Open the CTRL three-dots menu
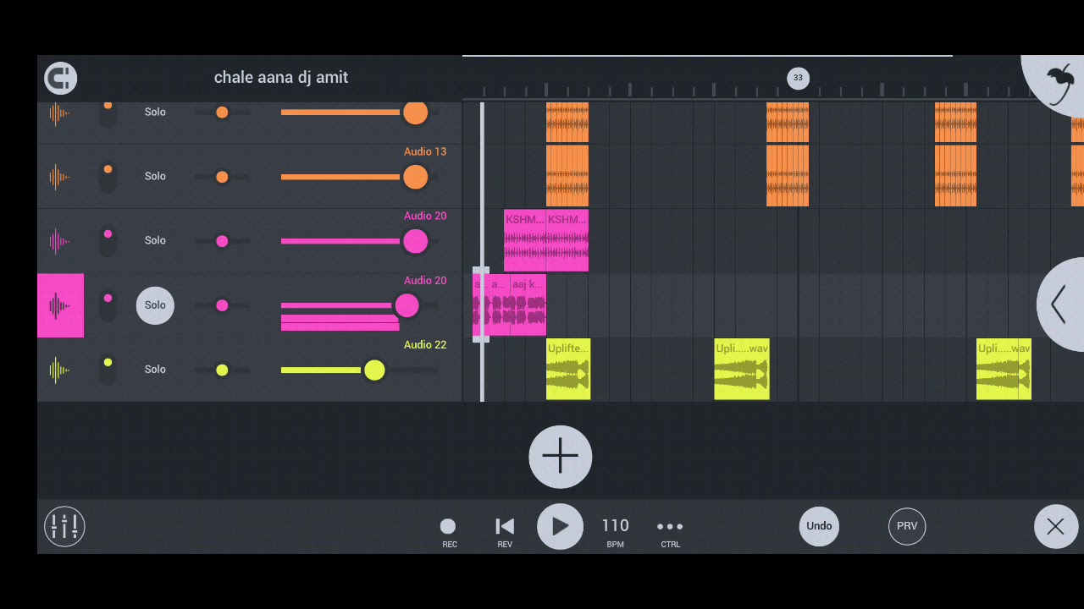The image size is (1084, 609). [x=670, y=532]
